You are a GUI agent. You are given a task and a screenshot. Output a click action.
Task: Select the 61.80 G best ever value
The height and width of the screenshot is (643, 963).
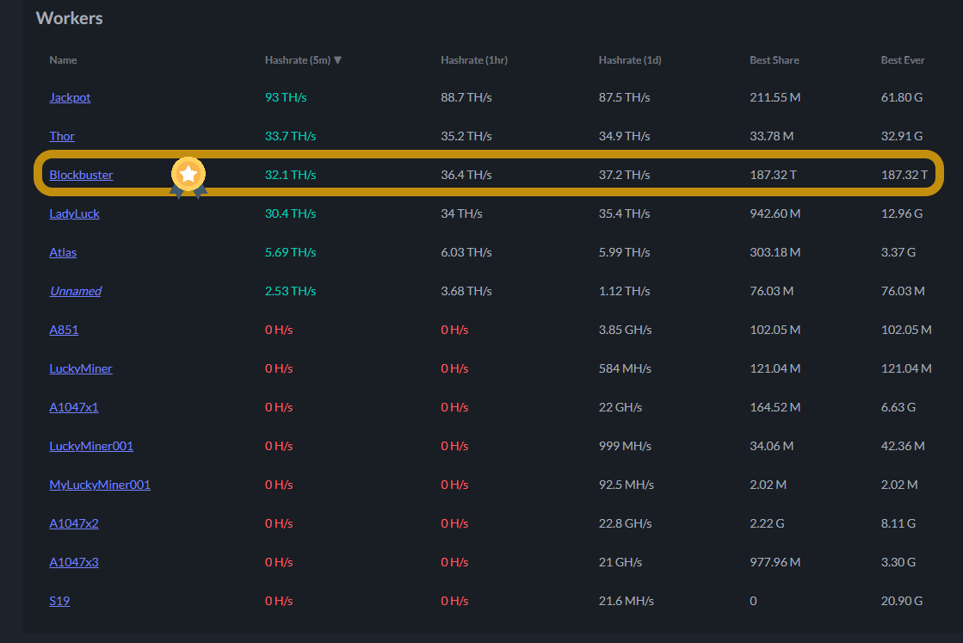pos(902,97)
